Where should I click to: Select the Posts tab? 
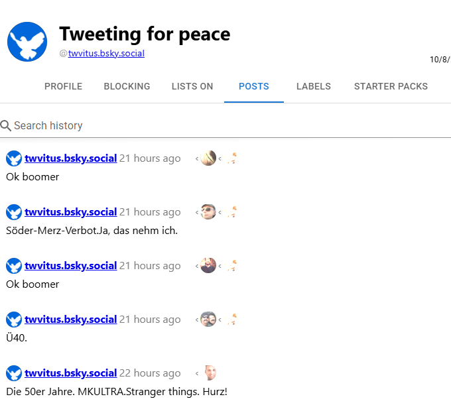(x=254, y=86)
